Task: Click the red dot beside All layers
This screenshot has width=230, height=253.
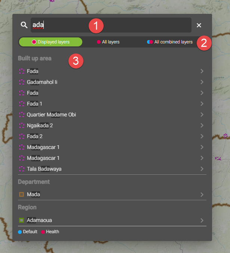Action: (99, 42)
